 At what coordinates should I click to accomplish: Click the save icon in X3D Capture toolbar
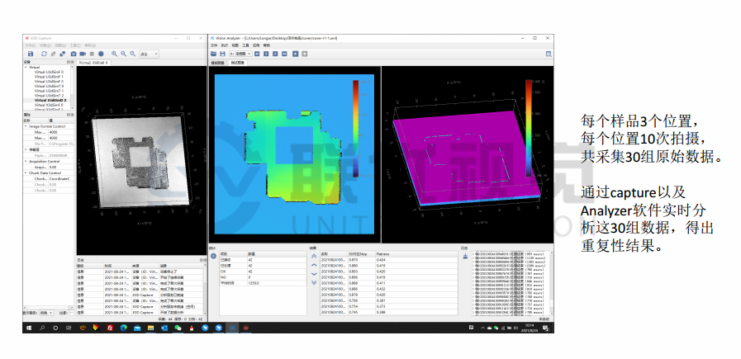31,54
